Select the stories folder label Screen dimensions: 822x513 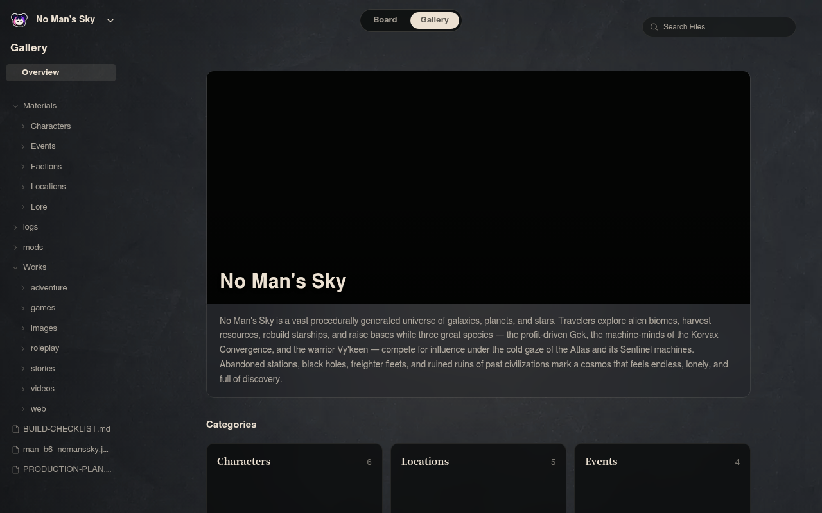coord(42,369)
